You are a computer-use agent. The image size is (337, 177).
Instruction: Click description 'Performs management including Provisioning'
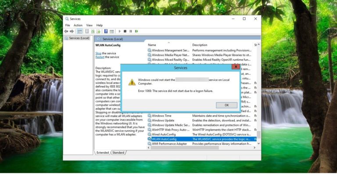pos(222,50)
